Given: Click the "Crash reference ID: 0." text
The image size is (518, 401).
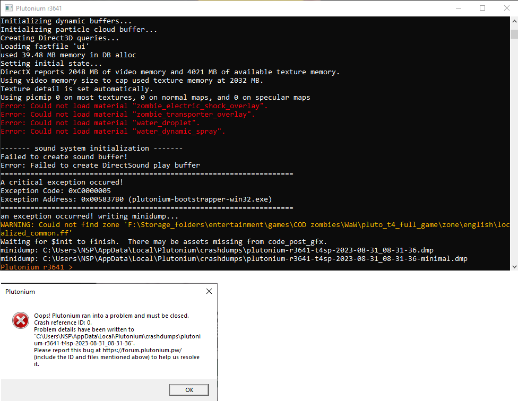Looking at the screenshot, I should coord(63,323).
